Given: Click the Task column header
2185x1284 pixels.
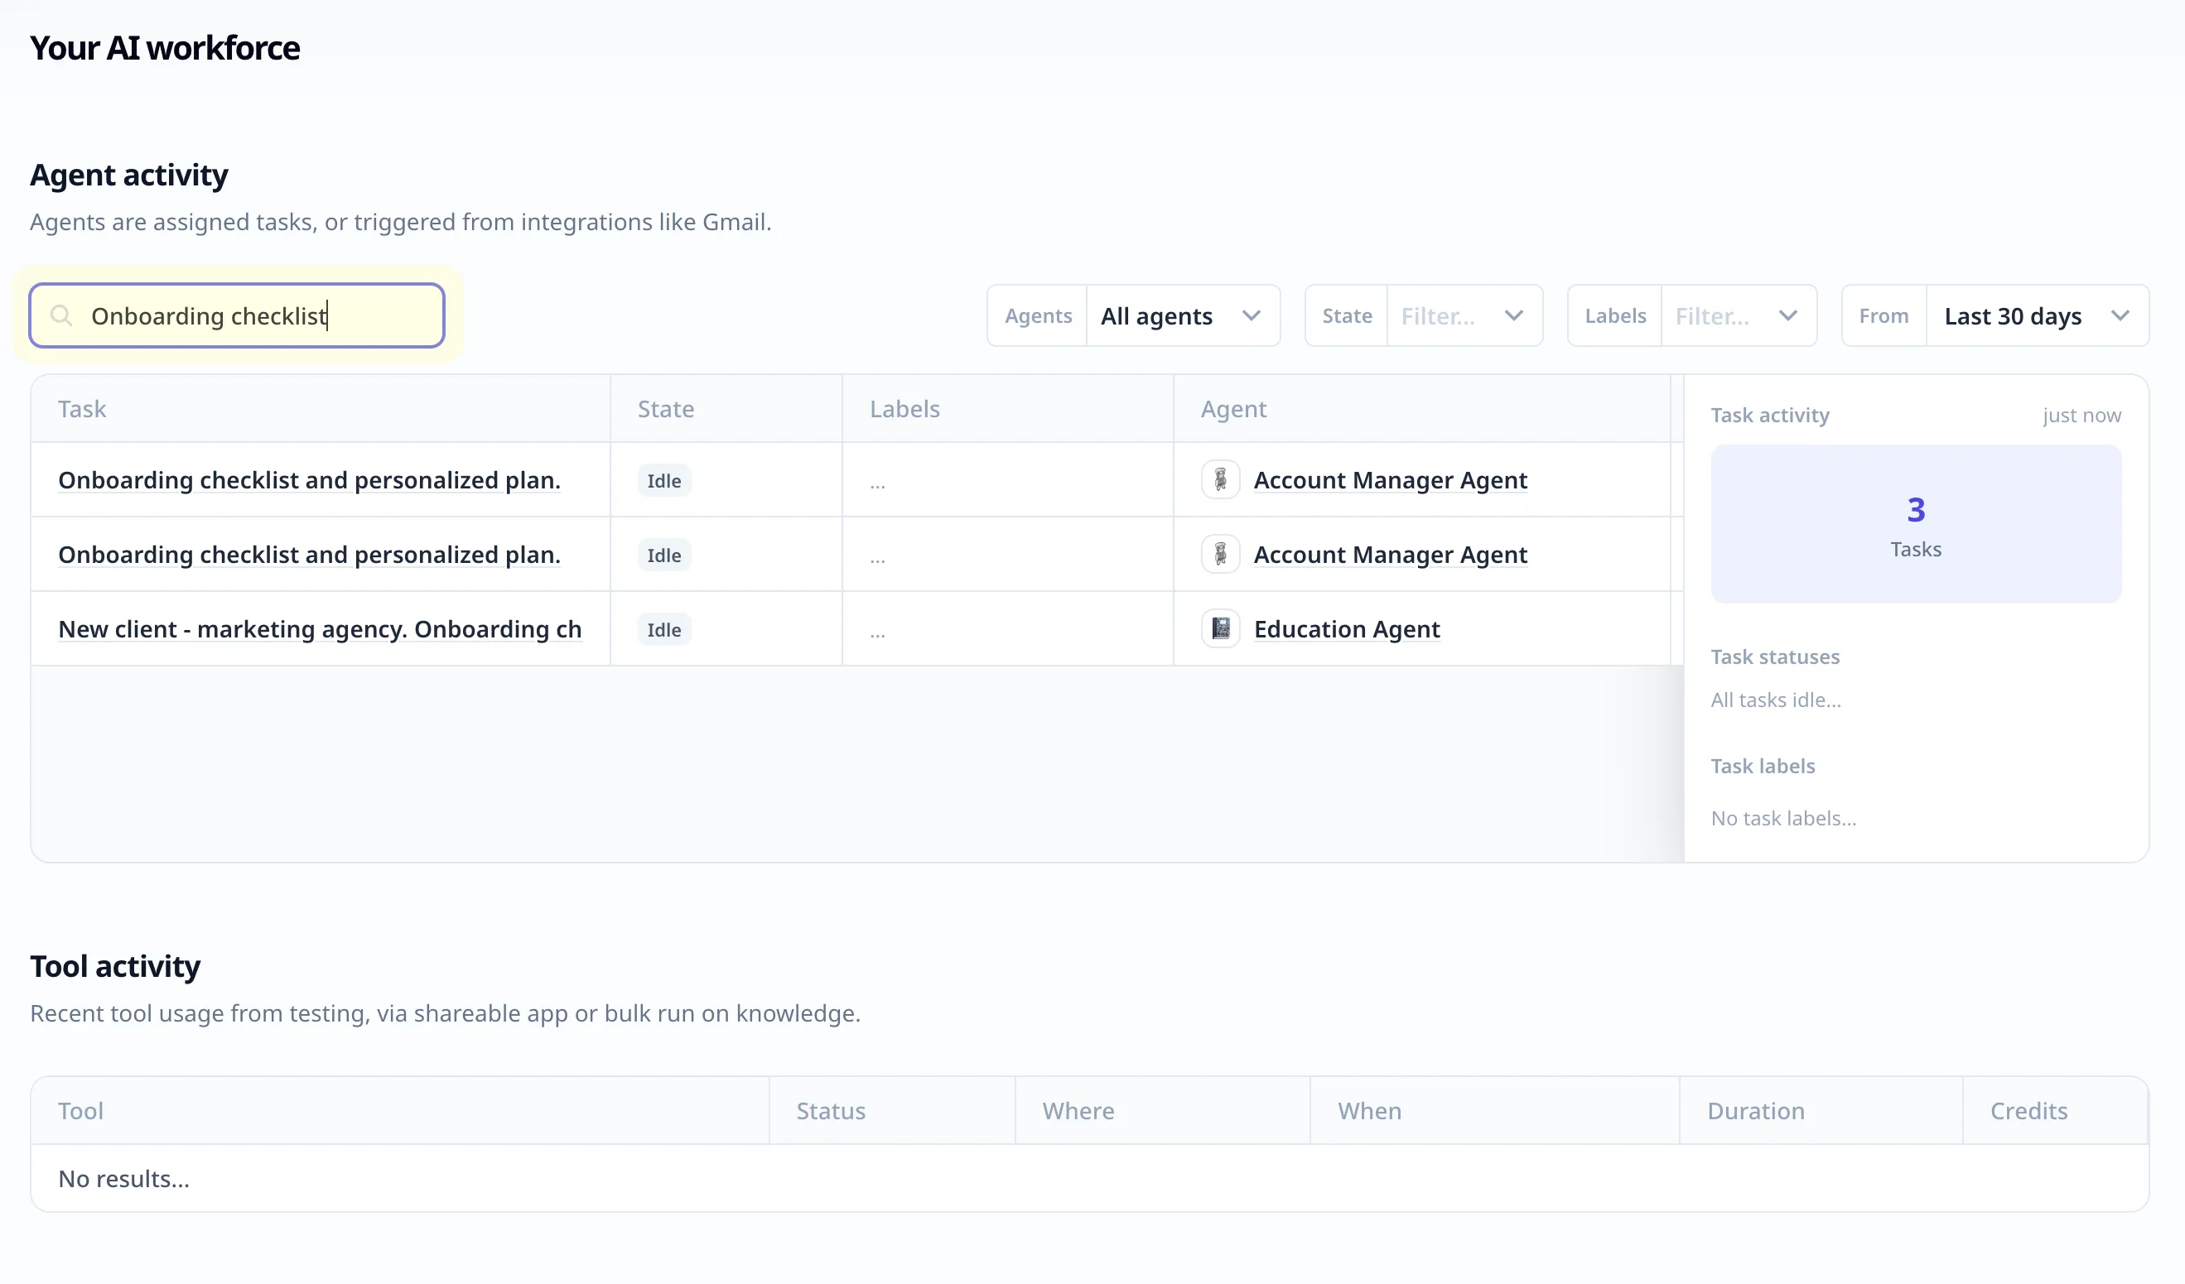Looking at the screenshot, I should tap(81, 409).
